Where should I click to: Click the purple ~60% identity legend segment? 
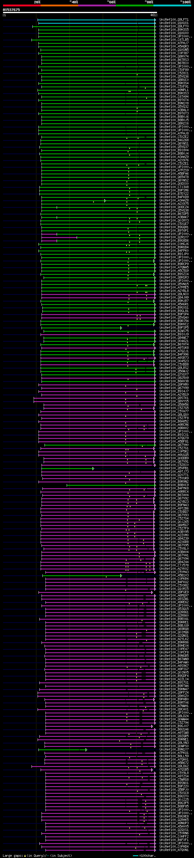pos(97,5)
